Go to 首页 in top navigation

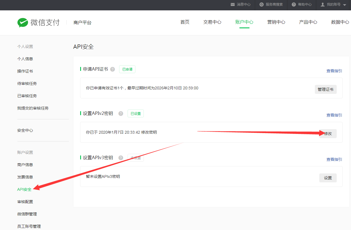pos(185,22)
